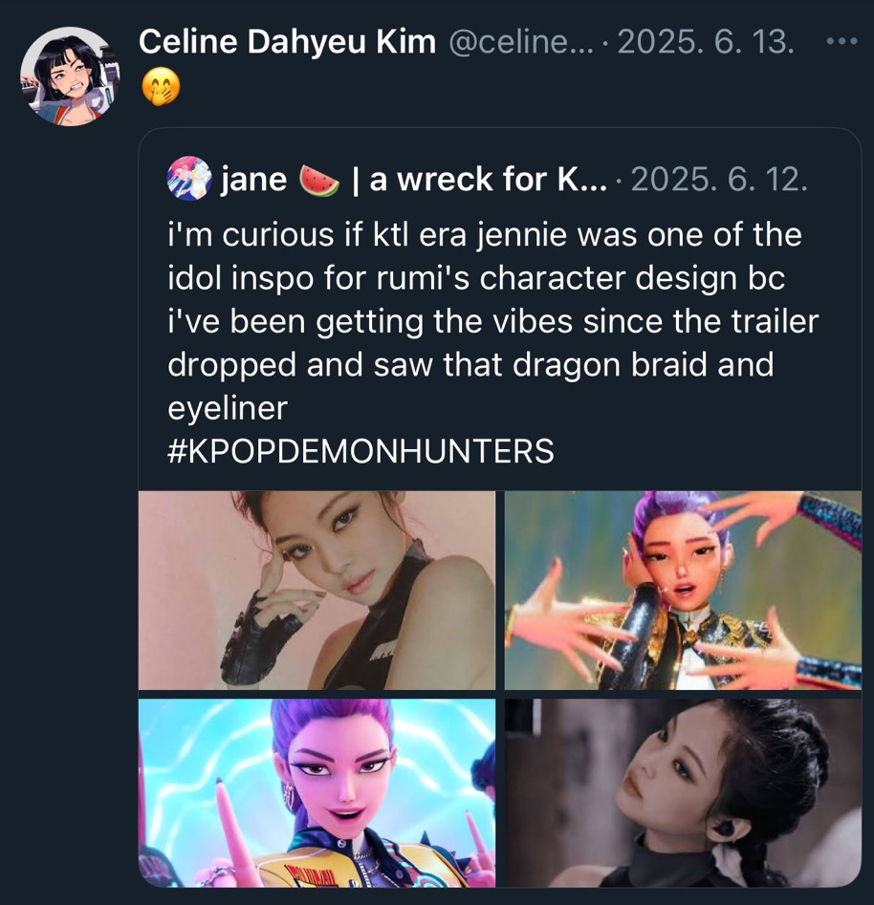Open the 2025. 6. 12. quoted tweet date
The width and height of the screenshot is (874, 905).
tap(719, 180)
